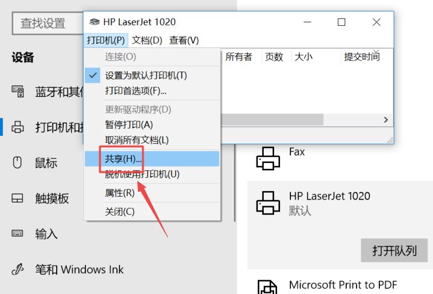Viewport: 433px width, 294px height.
Task: Open the 输入 settings page
Action: [x=46, y=234]
